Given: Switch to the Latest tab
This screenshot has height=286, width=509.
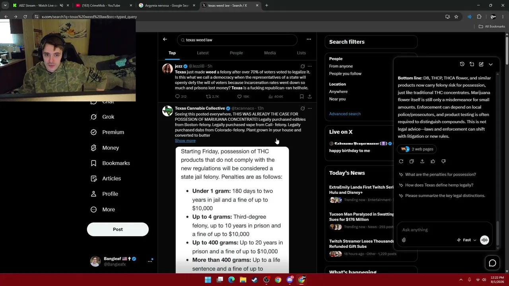Looking at the screenshot, I should 203,53.
